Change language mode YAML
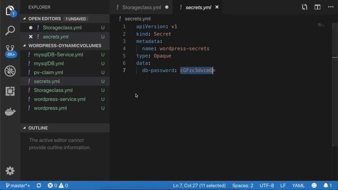This screenshot has height=190, width=338. coord(298,185)
